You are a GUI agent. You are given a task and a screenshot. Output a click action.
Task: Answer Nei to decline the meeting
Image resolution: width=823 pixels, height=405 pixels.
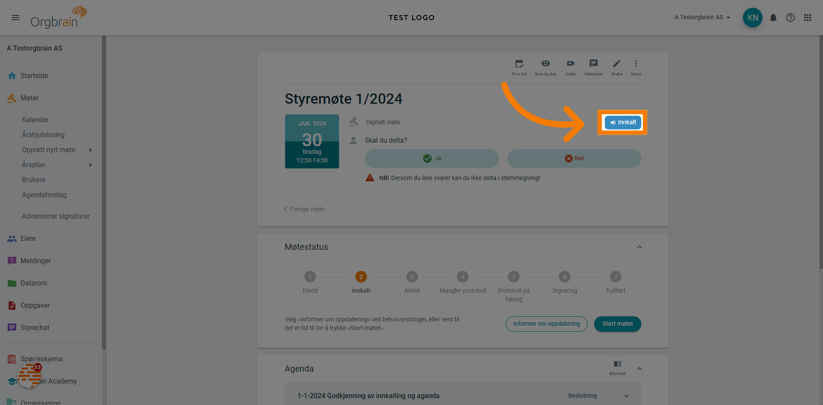(574, 158)
